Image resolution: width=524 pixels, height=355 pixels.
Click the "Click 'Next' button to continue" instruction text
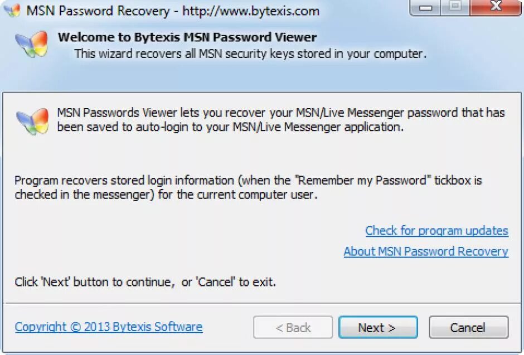coord(145,282)
